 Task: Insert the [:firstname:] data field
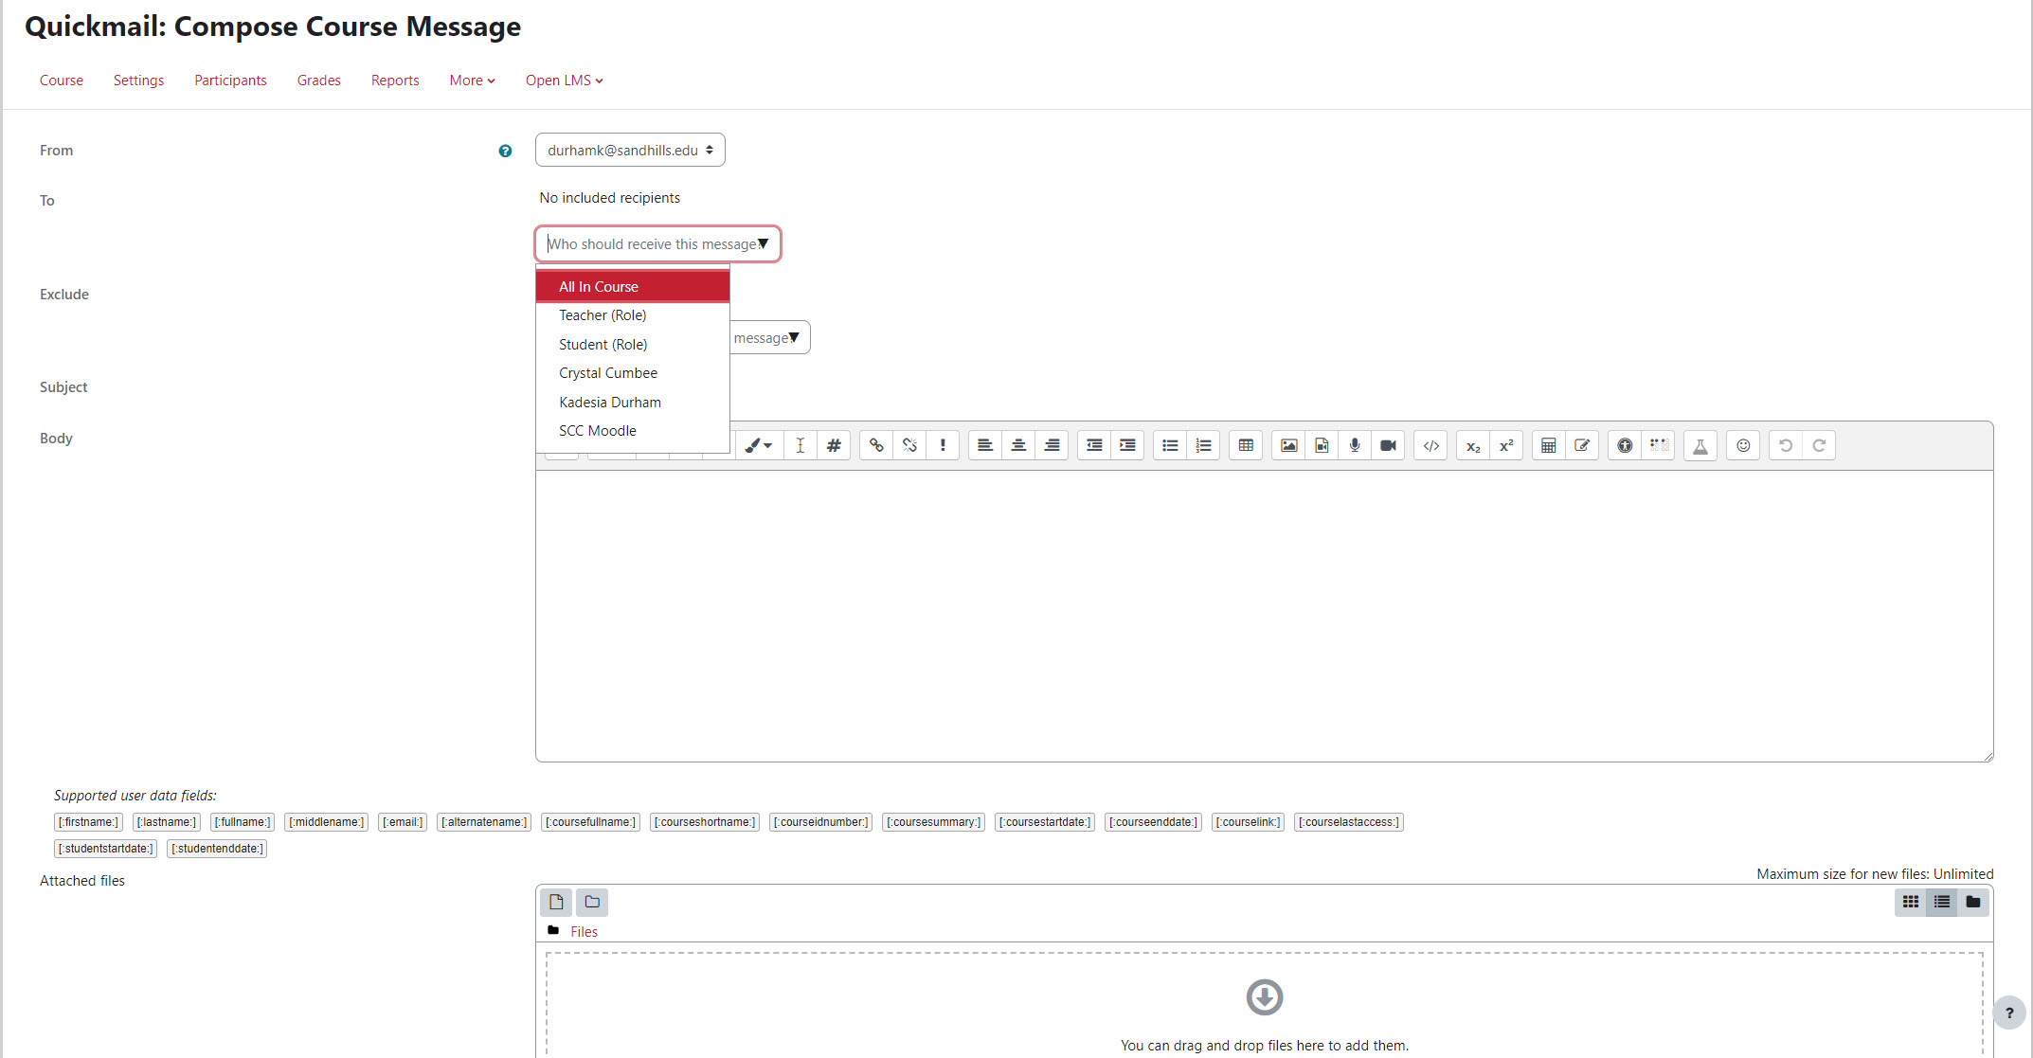click(x=88, y=822)
